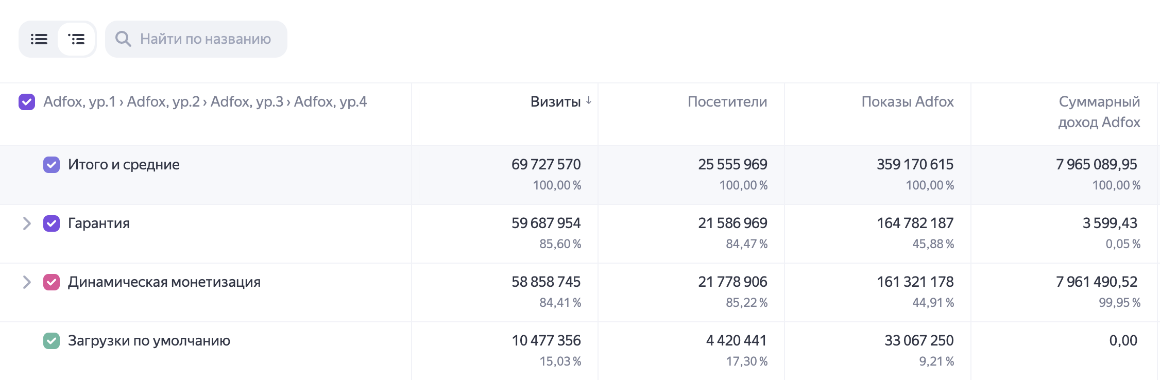Viewport: 1160px width, 380px height.
Task: Click the search magnifier icon
Action: [123, 39]
